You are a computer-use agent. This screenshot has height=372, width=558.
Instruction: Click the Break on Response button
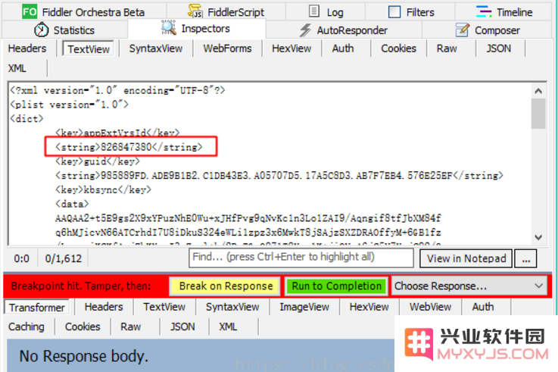pyautogui.click(x=226, y=286)
